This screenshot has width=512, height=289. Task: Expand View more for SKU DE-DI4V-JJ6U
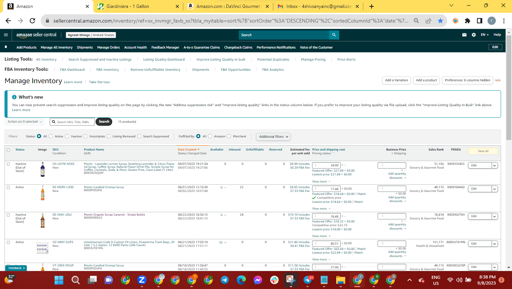[x=322, y=236]
